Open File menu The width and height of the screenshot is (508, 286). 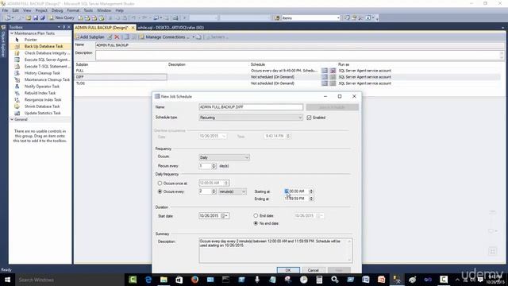click(6, 10)
